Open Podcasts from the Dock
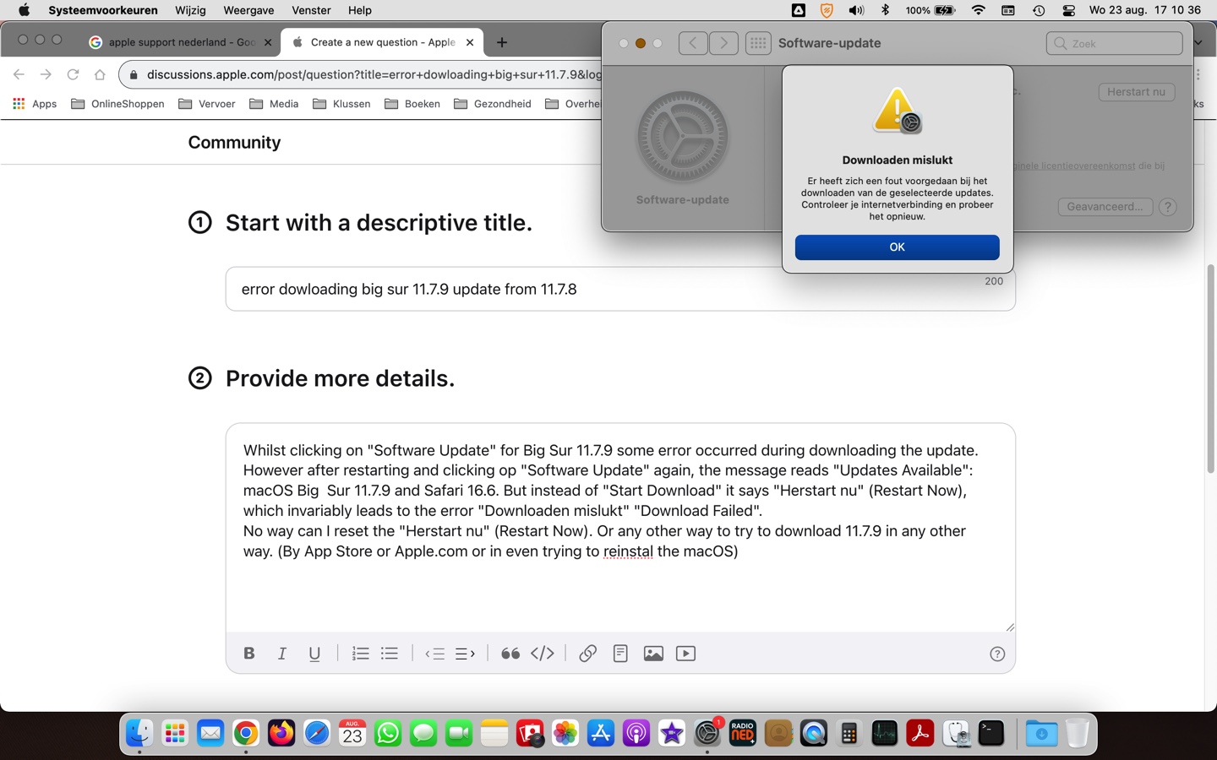 636,733
